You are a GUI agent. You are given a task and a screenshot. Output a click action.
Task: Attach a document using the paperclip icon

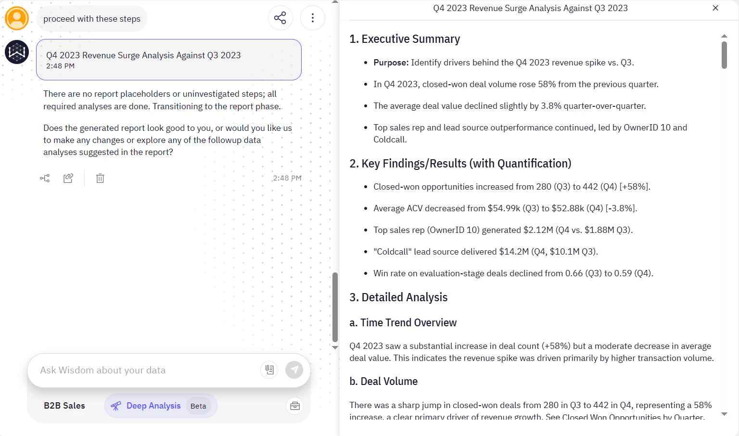[269, 370]
